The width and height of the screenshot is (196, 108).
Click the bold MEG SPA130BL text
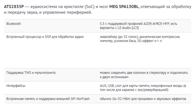[x=124, y=7]
